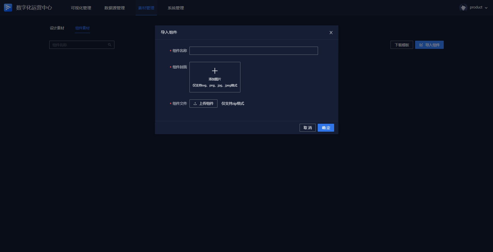
Task: Click 取消 to cancel the import
Action: pyautogui.click(x=308, y=128)
